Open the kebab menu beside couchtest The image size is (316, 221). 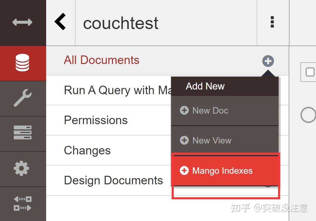[x=272, y=22]
